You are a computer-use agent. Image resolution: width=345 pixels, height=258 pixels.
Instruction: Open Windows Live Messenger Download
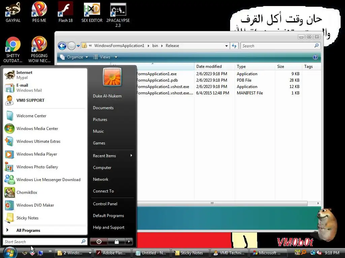pyautogui.click(x=45, y=180)
